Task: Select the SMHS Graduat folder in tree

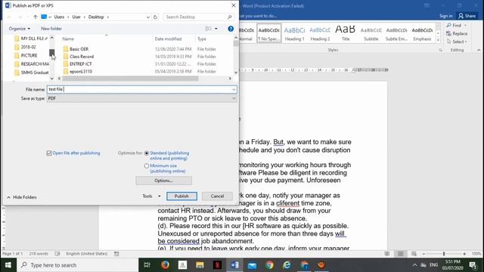Action: point(32,73)
